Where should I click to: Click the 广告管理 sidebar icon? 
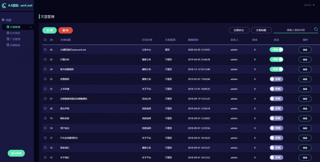(8, 39)
